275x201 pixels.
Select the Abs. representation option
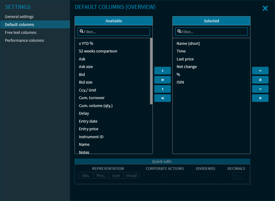[x=86, y=175]
